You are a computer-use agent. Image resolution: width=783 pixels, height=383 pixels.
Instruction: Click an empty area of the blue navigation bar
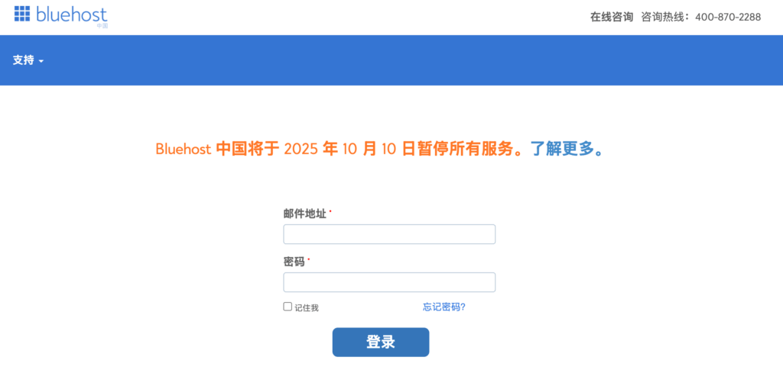[382, 60]
